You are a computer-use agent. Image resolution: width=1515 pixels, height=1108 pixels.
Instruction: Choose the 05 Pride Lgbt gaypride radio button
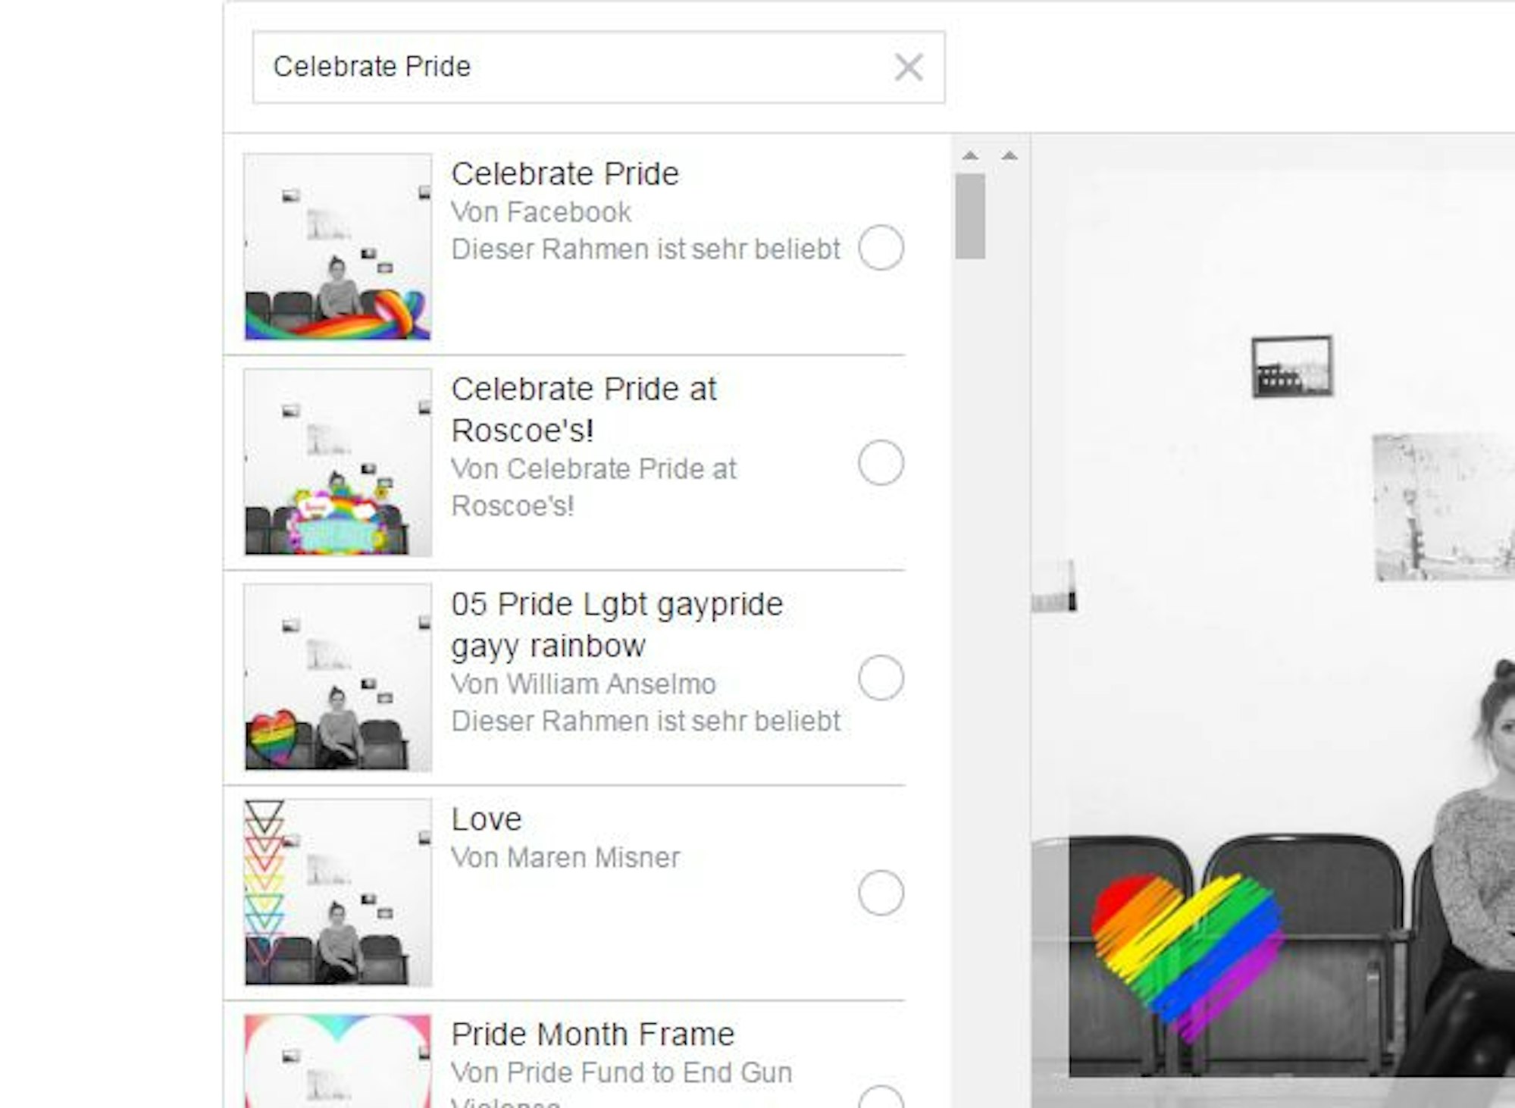coord(881,678)
